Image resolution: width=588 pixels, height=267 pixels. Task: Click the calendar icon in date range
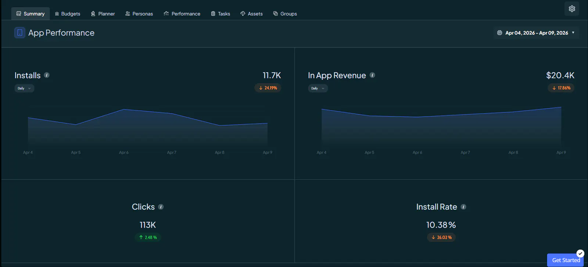[x=499, y=33]
